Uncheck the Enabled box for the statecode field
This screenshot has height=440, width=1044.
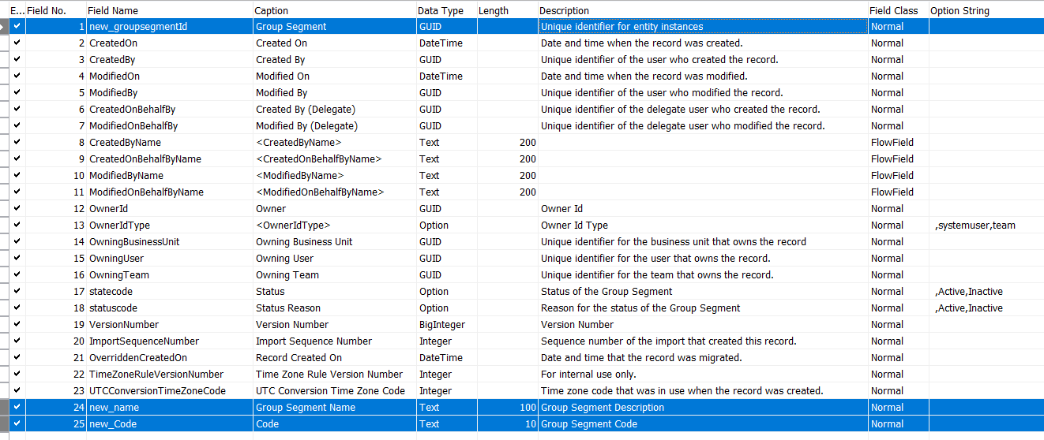point(17,291)
